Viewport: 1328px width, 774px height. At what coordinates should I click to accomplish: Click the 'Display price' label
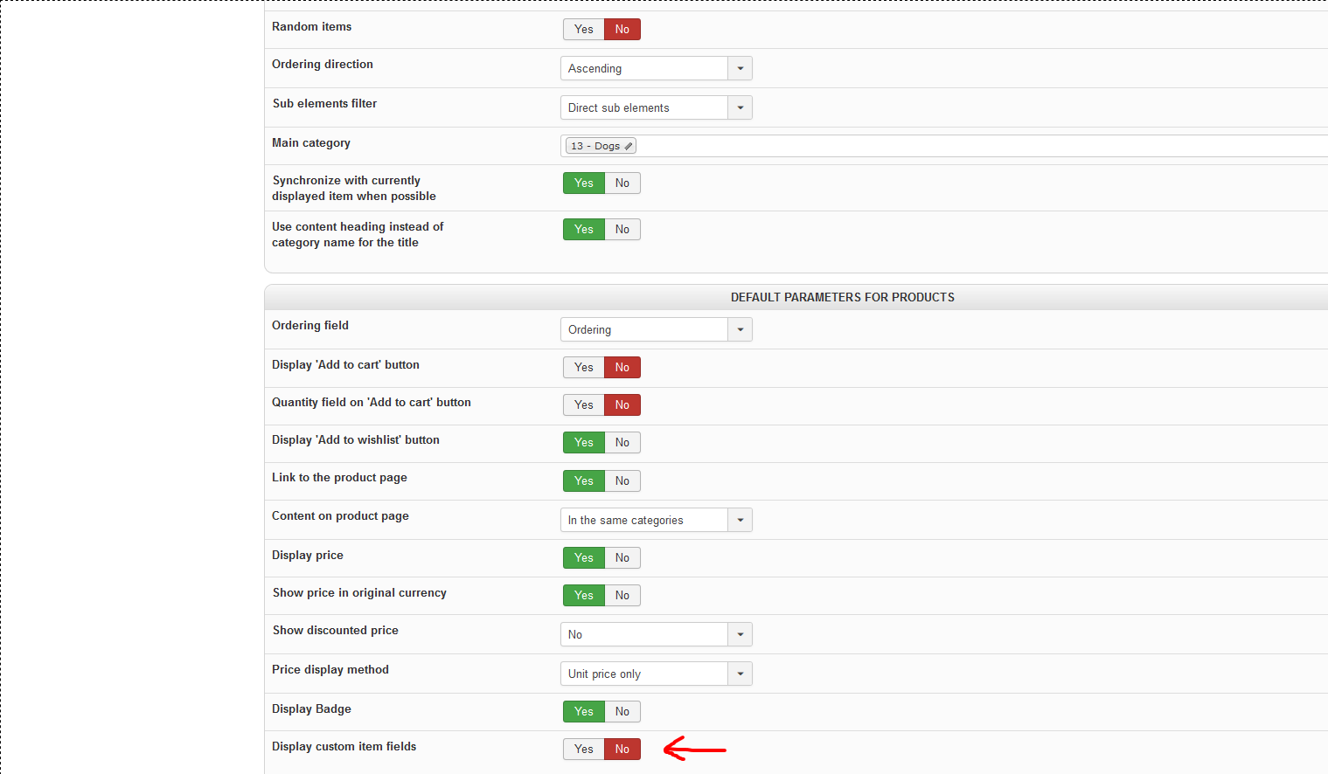click(308, 556)
